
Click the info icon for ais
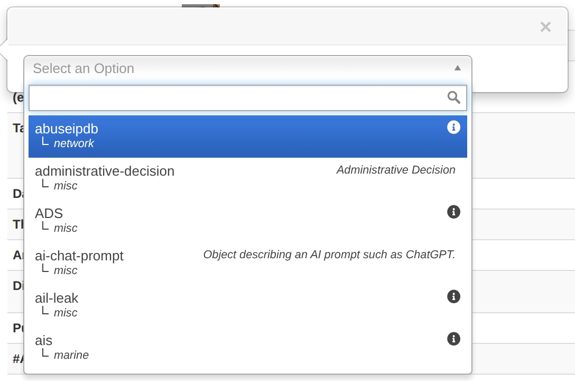click(453, 339)
